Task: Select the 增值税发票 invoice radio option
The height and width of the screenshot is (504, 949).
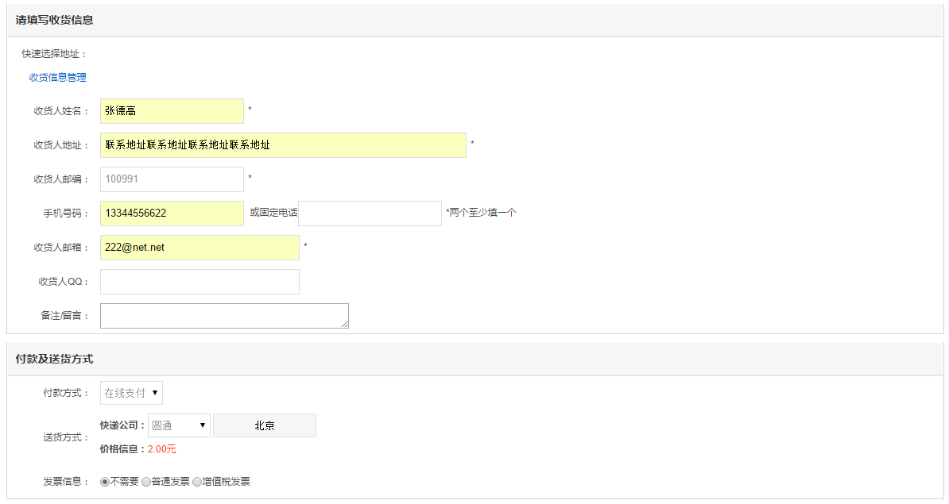Action: (x=196, y=483)
